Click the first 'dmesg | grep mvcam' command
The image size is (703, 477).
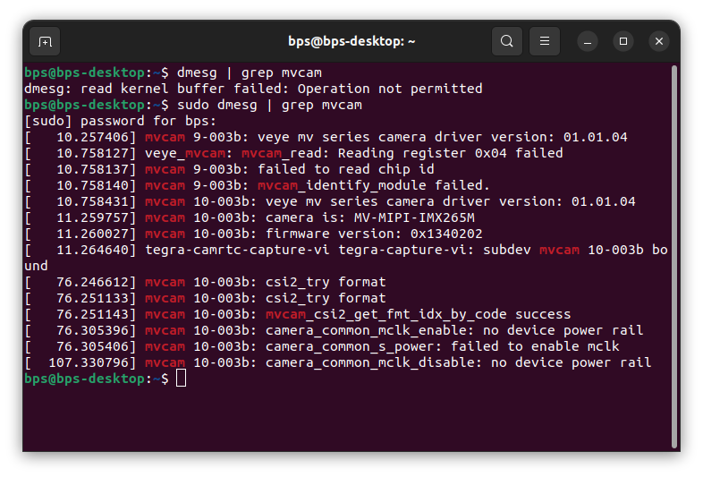point(244,72)
